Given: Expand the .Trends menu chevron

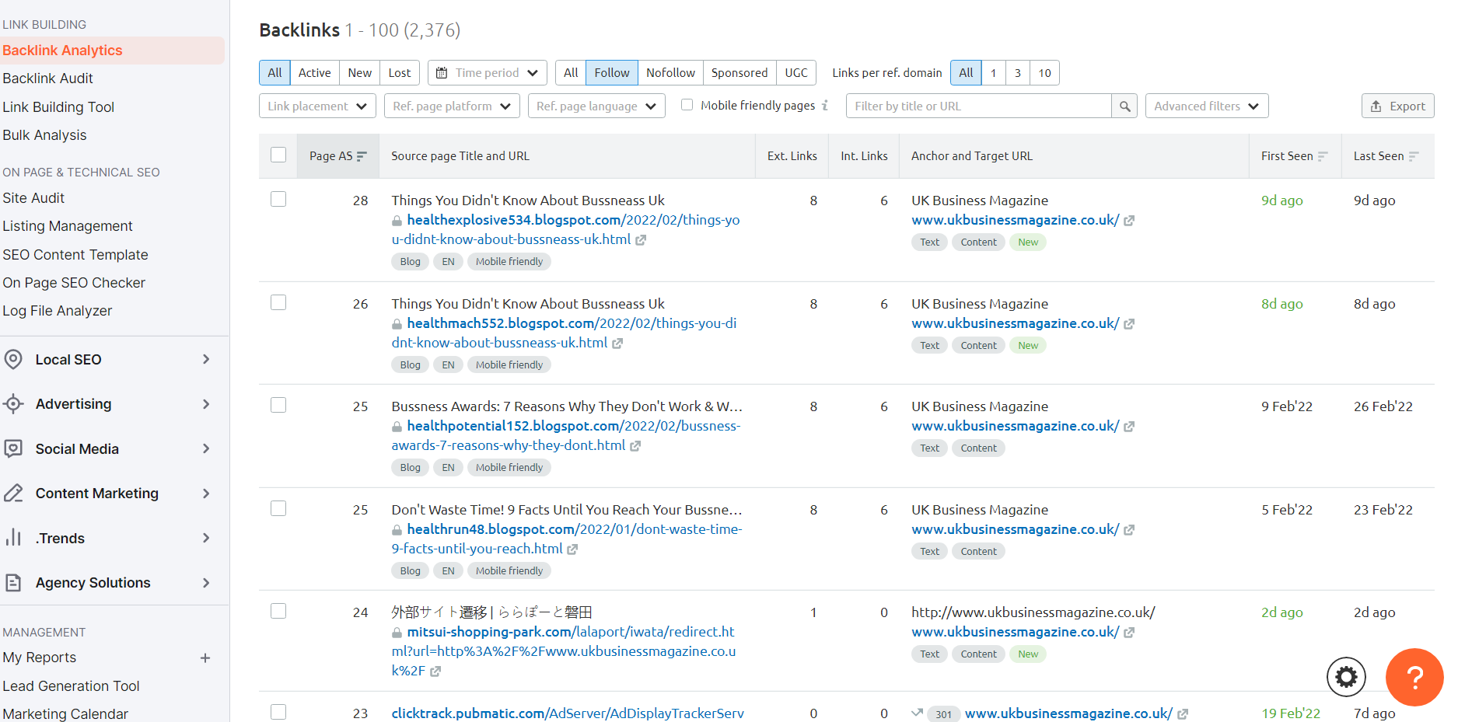Looking at the screenshot, I should (x=206, y=538).
